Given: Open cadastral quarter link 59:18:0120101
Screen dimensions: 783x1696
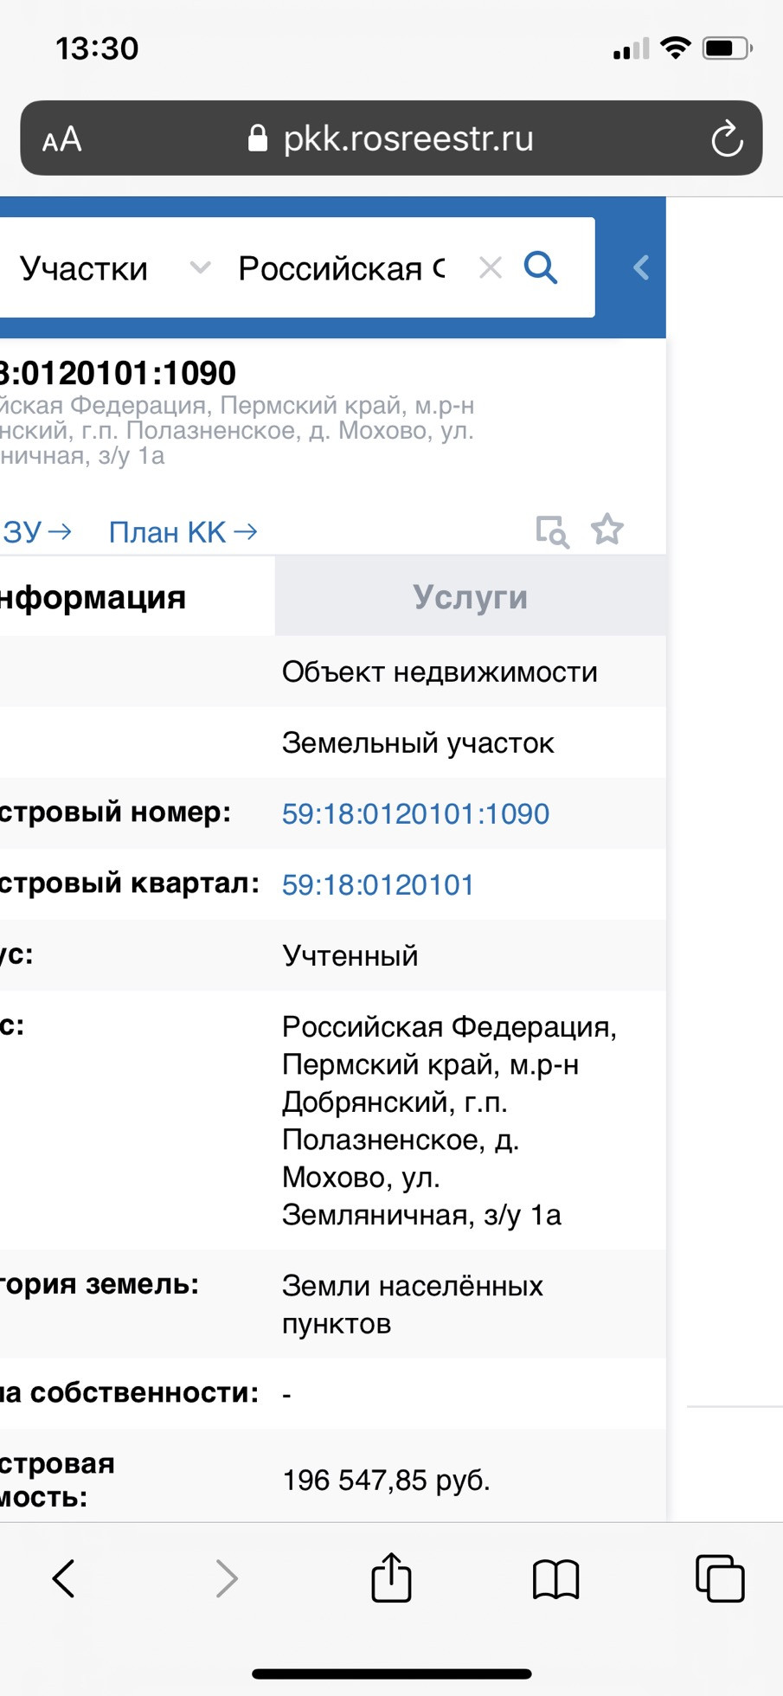Looking at the screenshot, I should coord(378,885).
